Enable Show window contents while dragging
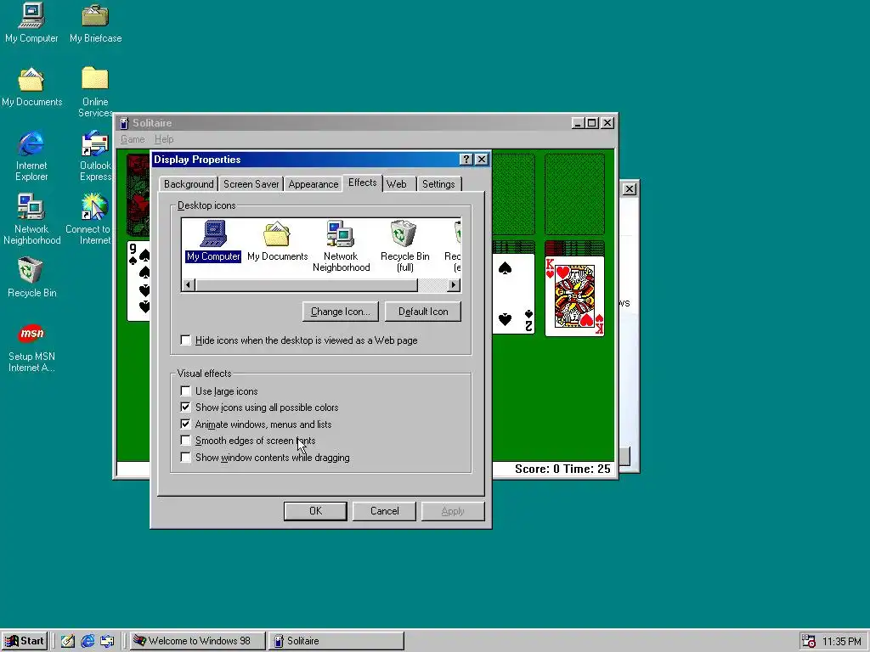Image resolution: width=870 pixels, height=652 pixels. pyautogui.click(x=185, y=458)
